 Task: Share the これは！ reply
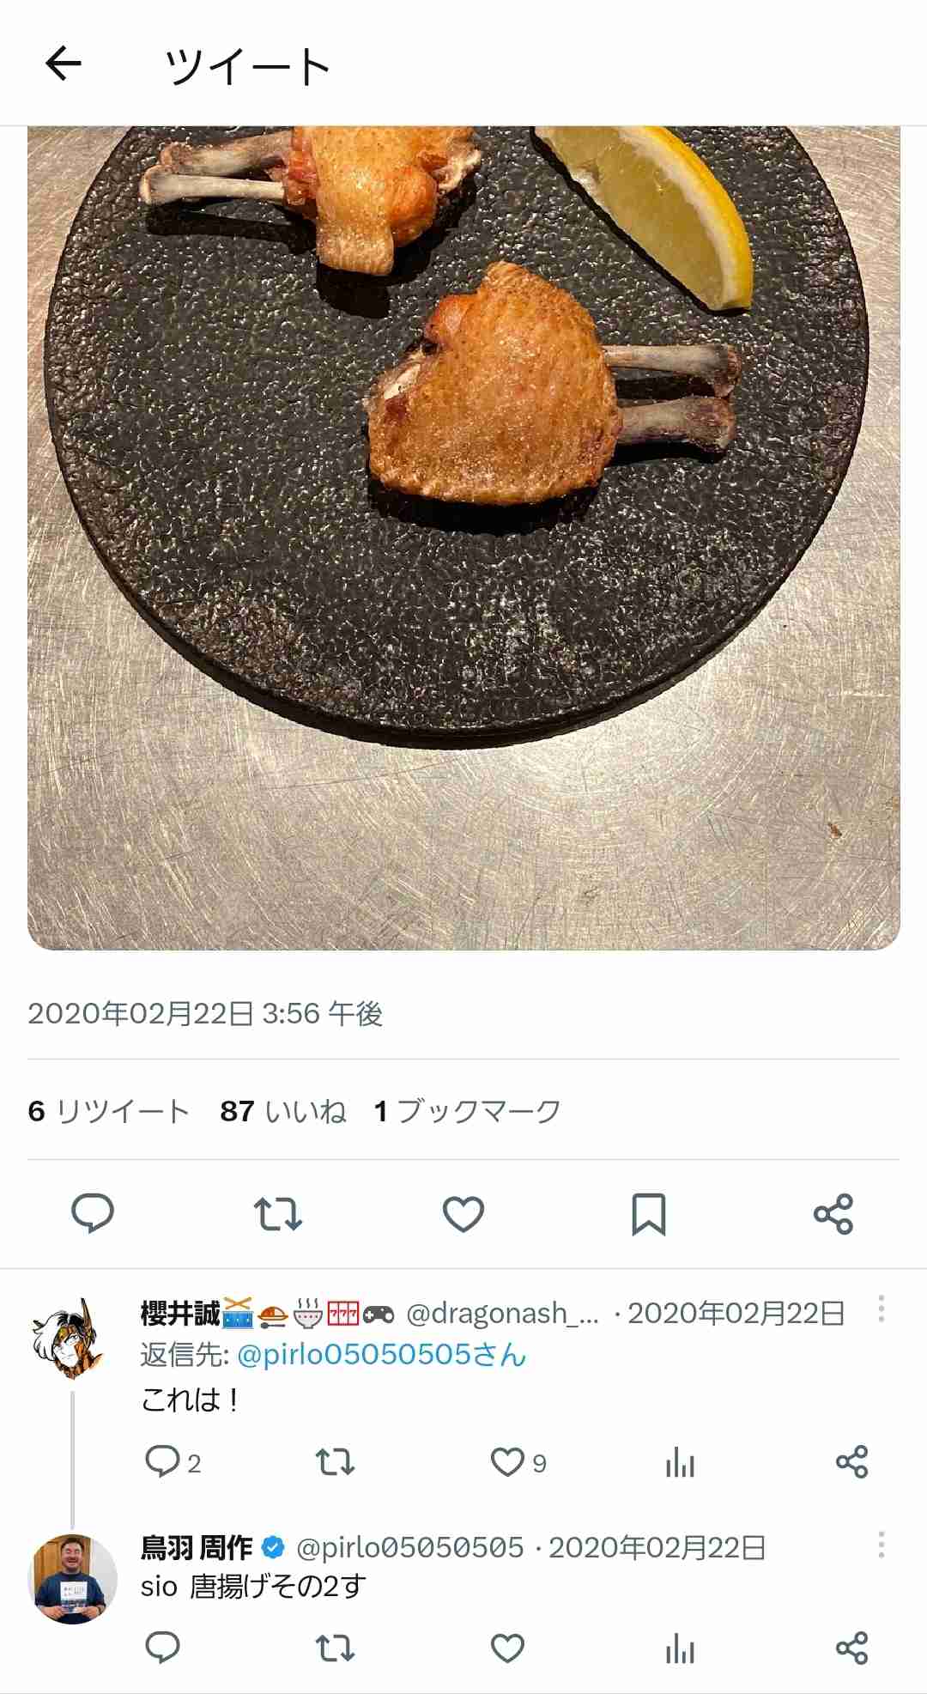pos(852,1461)
